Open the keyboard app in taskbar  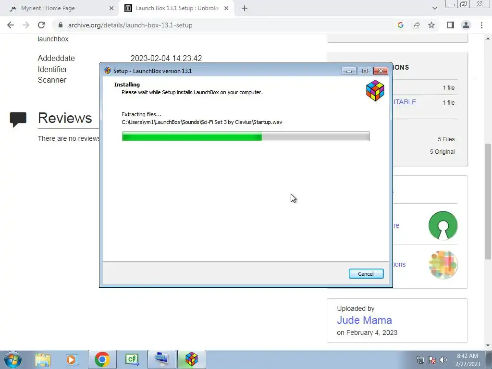[161, 359]
